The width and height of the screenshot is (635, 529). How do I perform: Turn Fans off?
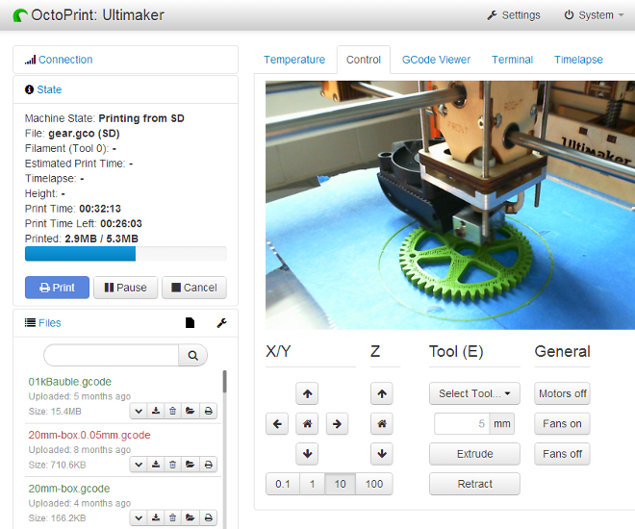[x=562, y=454]
